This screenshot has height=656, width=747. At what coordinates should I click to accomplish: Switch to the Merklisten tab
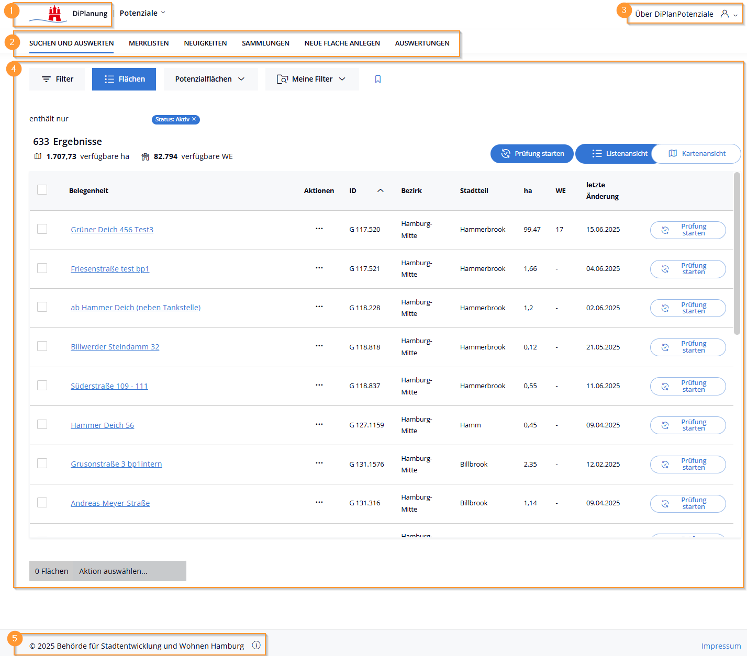click(x=149, y=43)
